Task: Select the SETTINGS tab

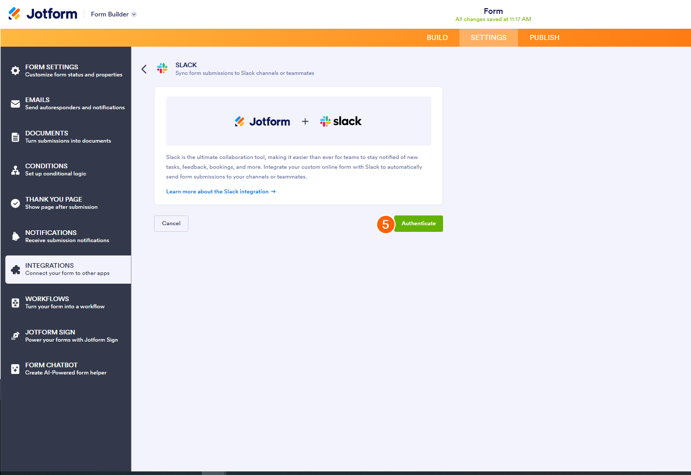Action: pyautogui.click(x=488, y=37)
